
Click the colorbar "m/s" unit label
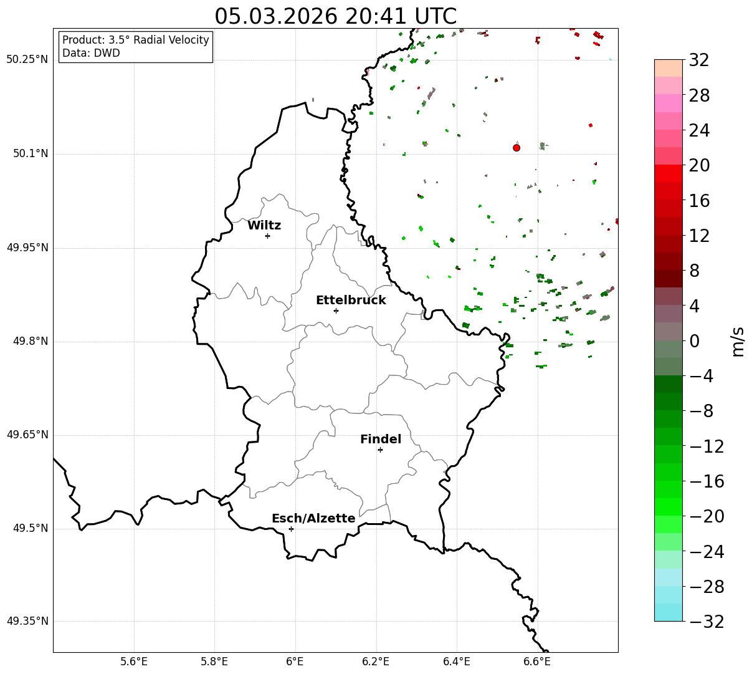tap(738, 340)
